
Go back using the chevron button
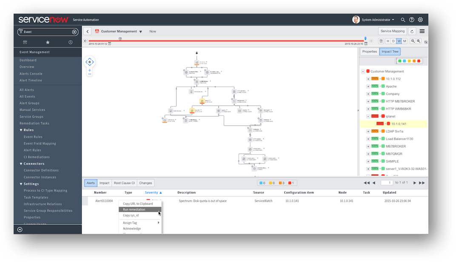[88, 32]
